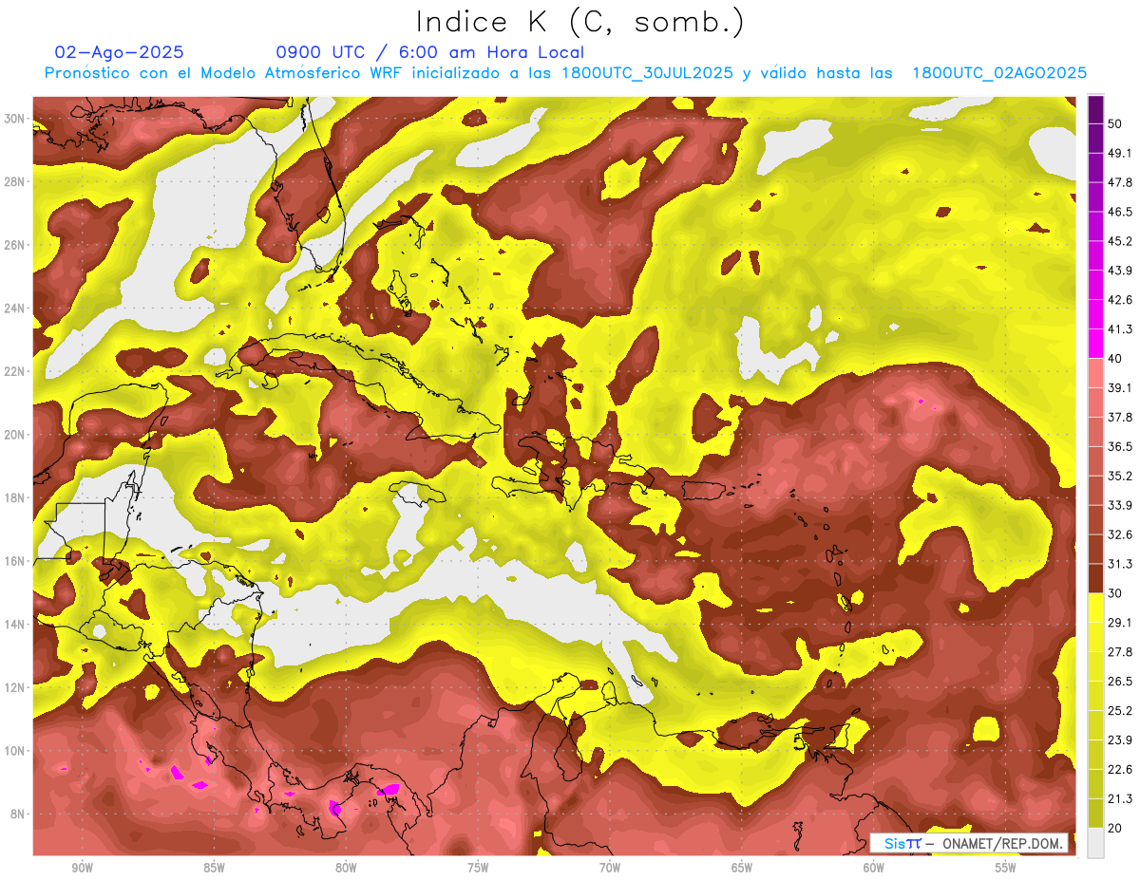Click the SisPI ONAMET/REP.DOM. logo box
The width and height of the screenshot is (1140, 880).
[969, 843]
